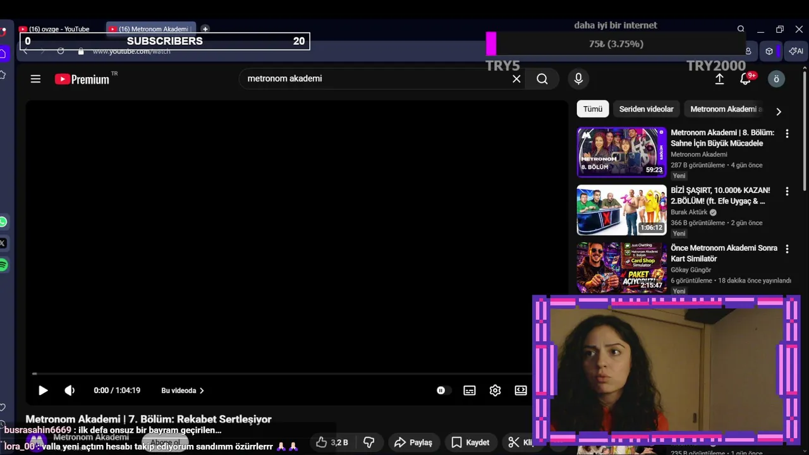Switch to theater mode

click(521, 391)
